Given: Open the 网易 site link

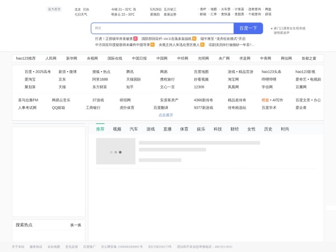Looking at the screenshot, I should click(164, 72).
